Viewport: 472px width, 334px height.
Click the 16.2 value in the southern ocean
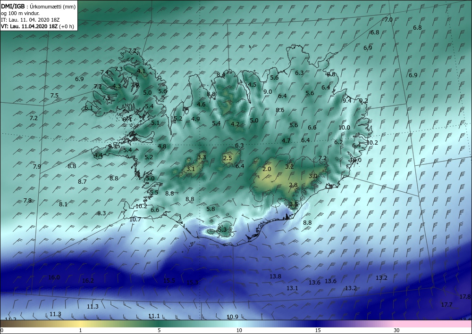coord(88,281)
